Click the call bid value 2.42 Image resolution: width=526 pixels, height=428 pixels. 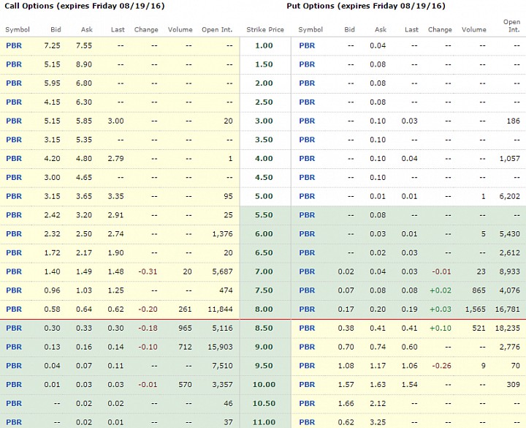coord(52,215)
